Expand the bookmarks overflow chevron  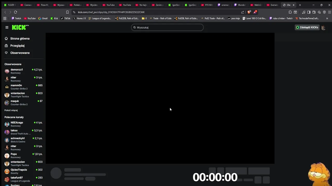click(x=327, y=18)
